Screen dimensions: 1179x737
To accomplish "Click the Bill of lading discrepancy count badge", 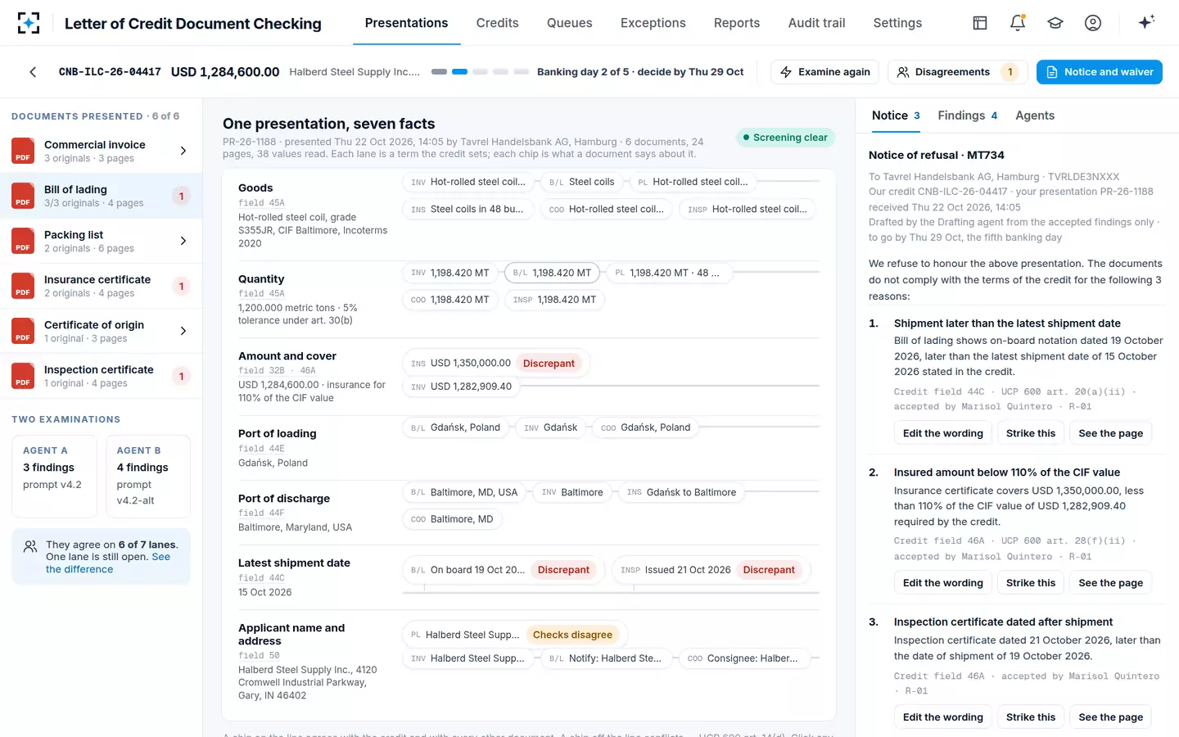I will pos(181,196).
